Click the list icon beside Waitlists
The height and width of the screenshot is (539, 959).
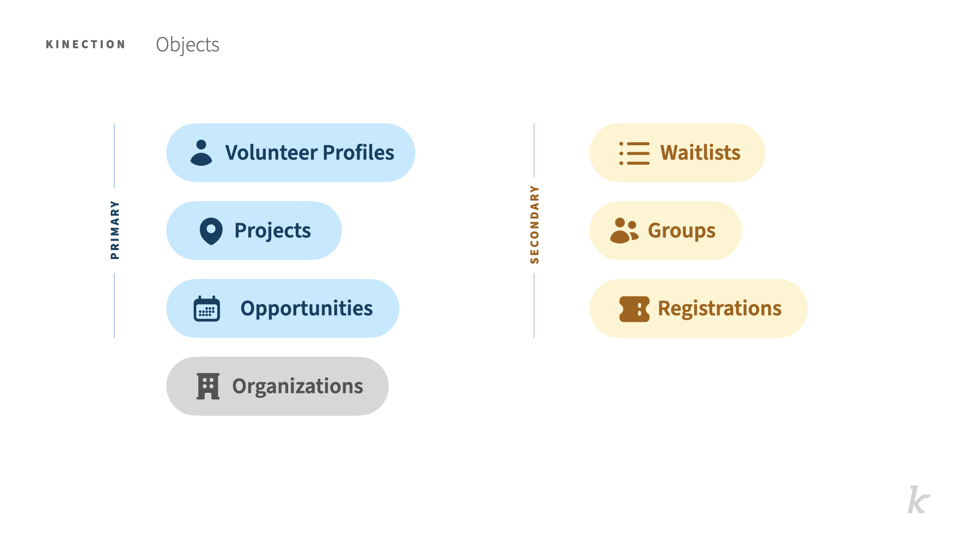(634, 153)
